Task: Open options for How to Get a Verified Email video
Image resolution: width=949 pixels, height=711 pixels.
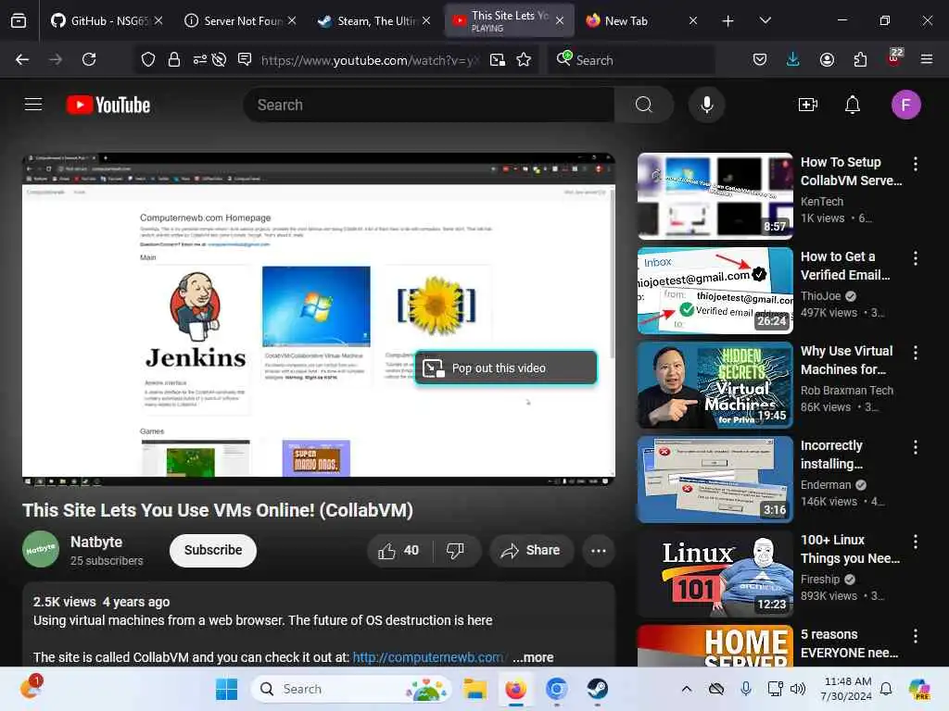Action: coord(915,258)
